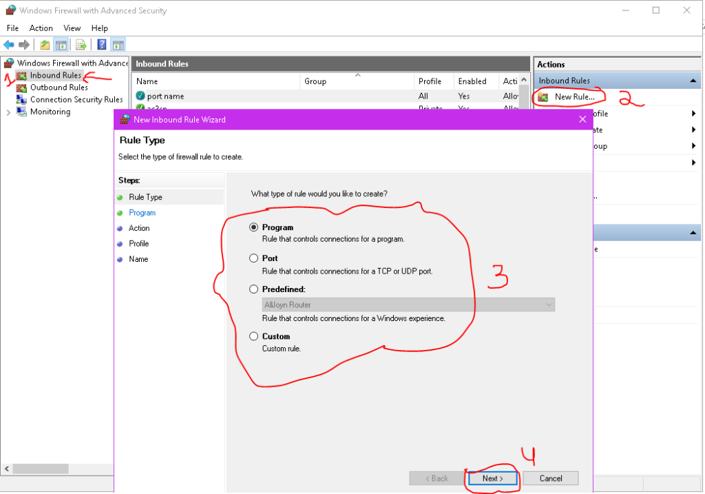This screenshot has width=705, height=494.
Task: Click the New Rule icon in Actions
Action: click(543, 96)
